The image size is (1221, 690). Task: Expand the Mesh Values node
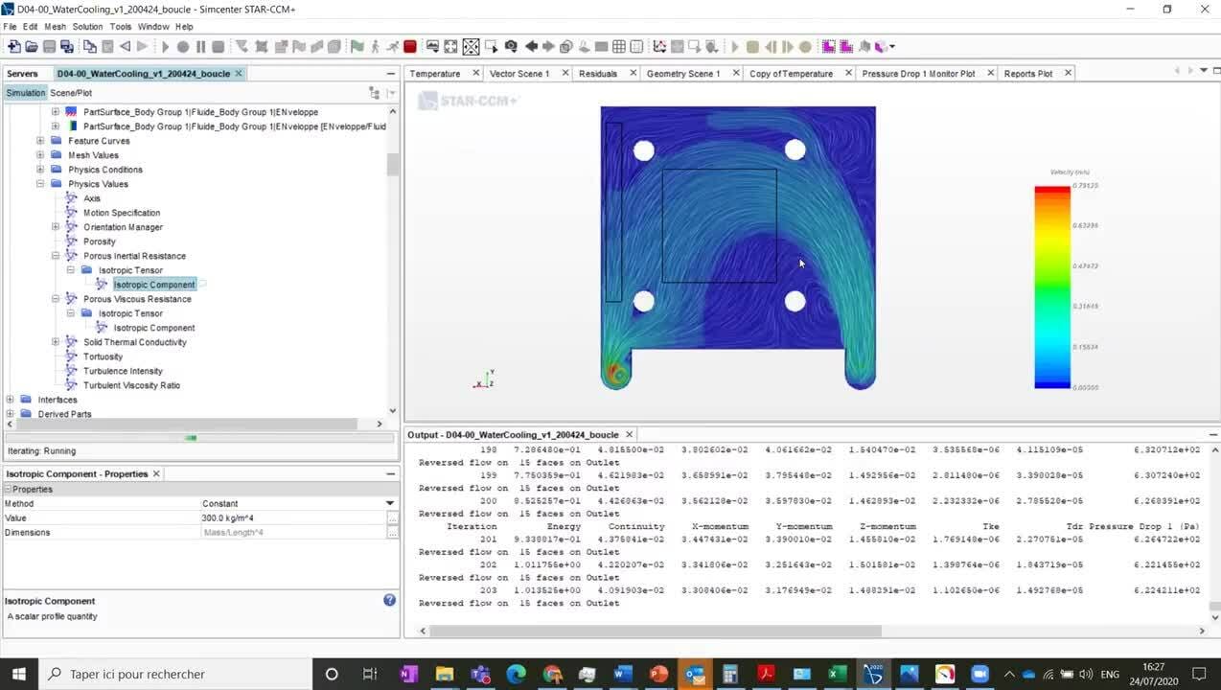click(40, 155)
